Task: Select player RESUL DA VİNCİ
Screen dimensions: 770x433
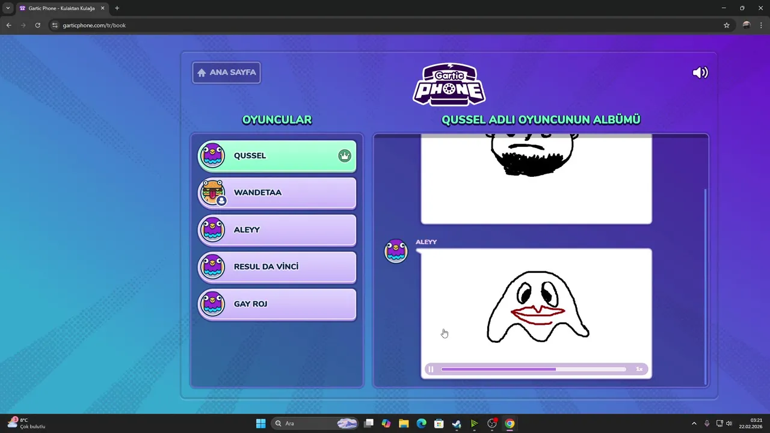Action: pyautogui.click(x=277, y=267)
